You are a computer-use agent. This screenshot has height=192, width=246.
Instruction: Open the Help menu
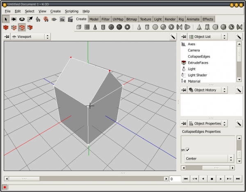click(x=86, y=11)
